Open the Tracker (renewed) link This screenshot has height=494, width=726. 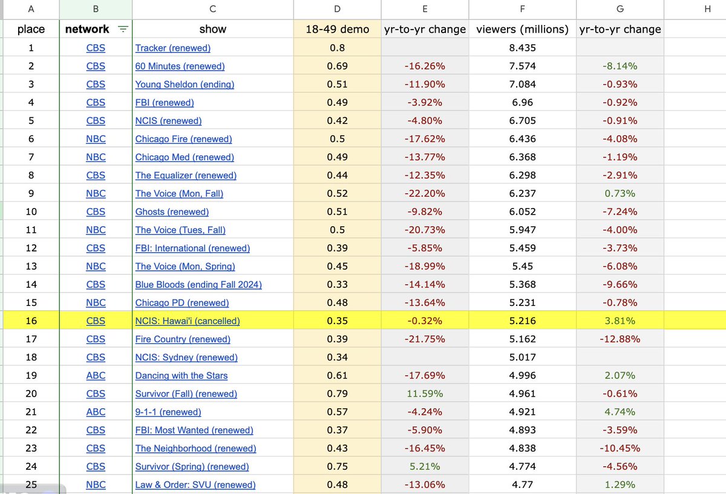[x=173, y=48]
